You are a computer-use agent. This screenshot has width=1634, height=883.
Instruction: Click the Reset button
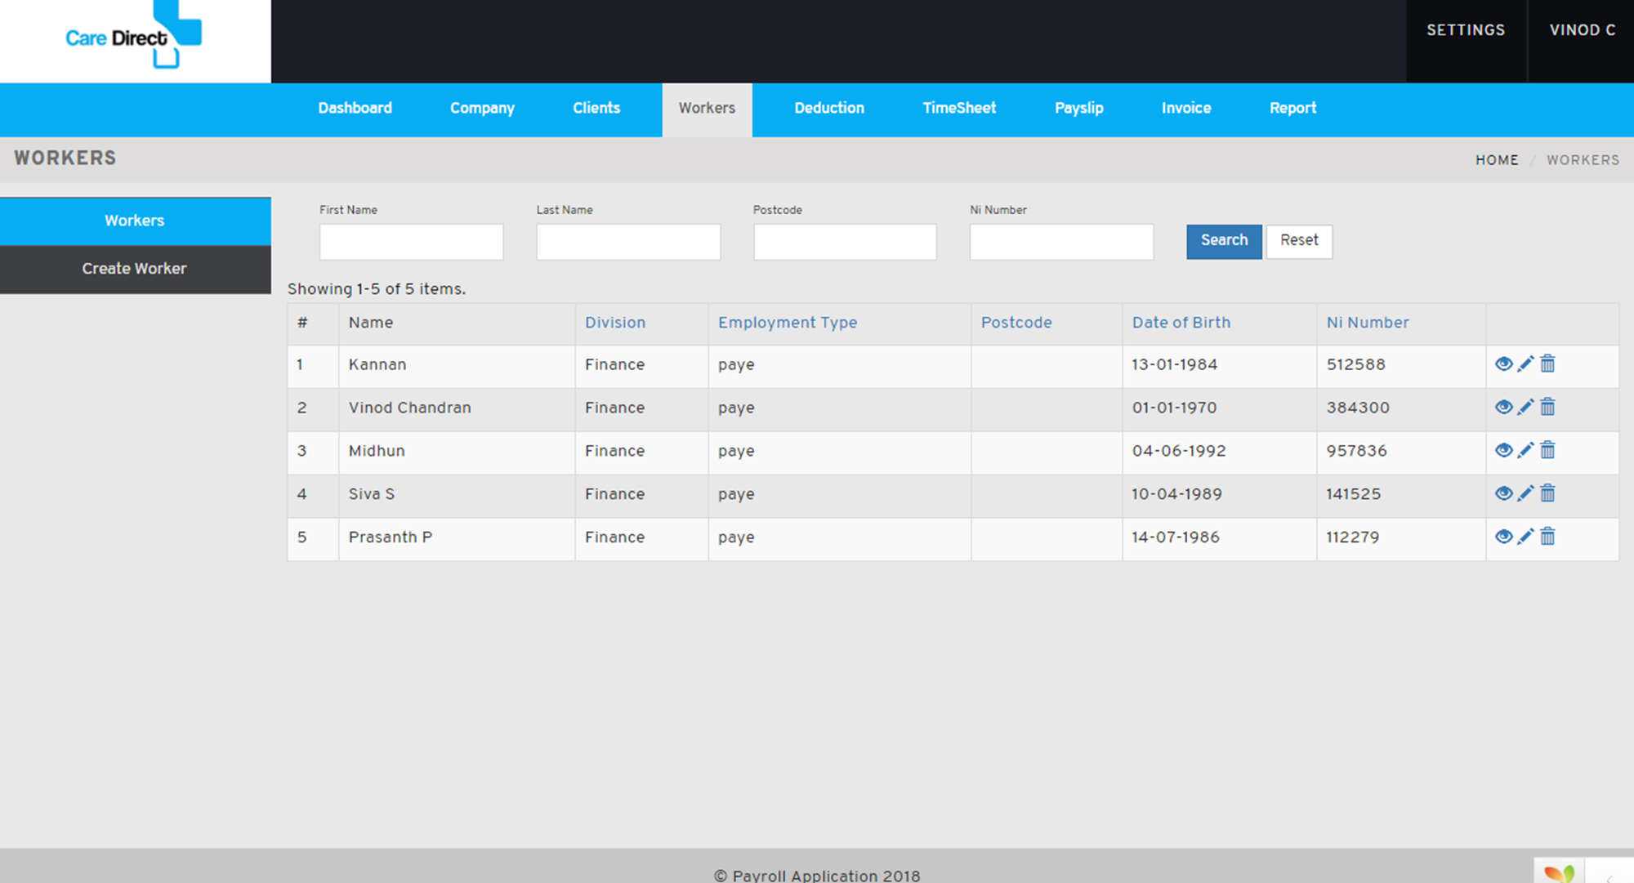[x=1299, y=241]
